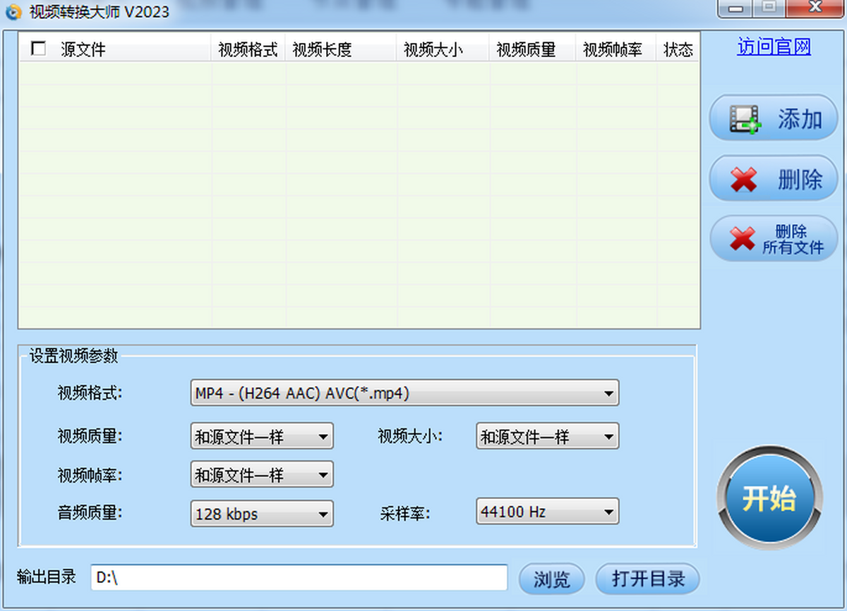Viewport: 847px width, 611px height.
Task: Expand the 视频大小 dropdown
Action: (547, 436)
